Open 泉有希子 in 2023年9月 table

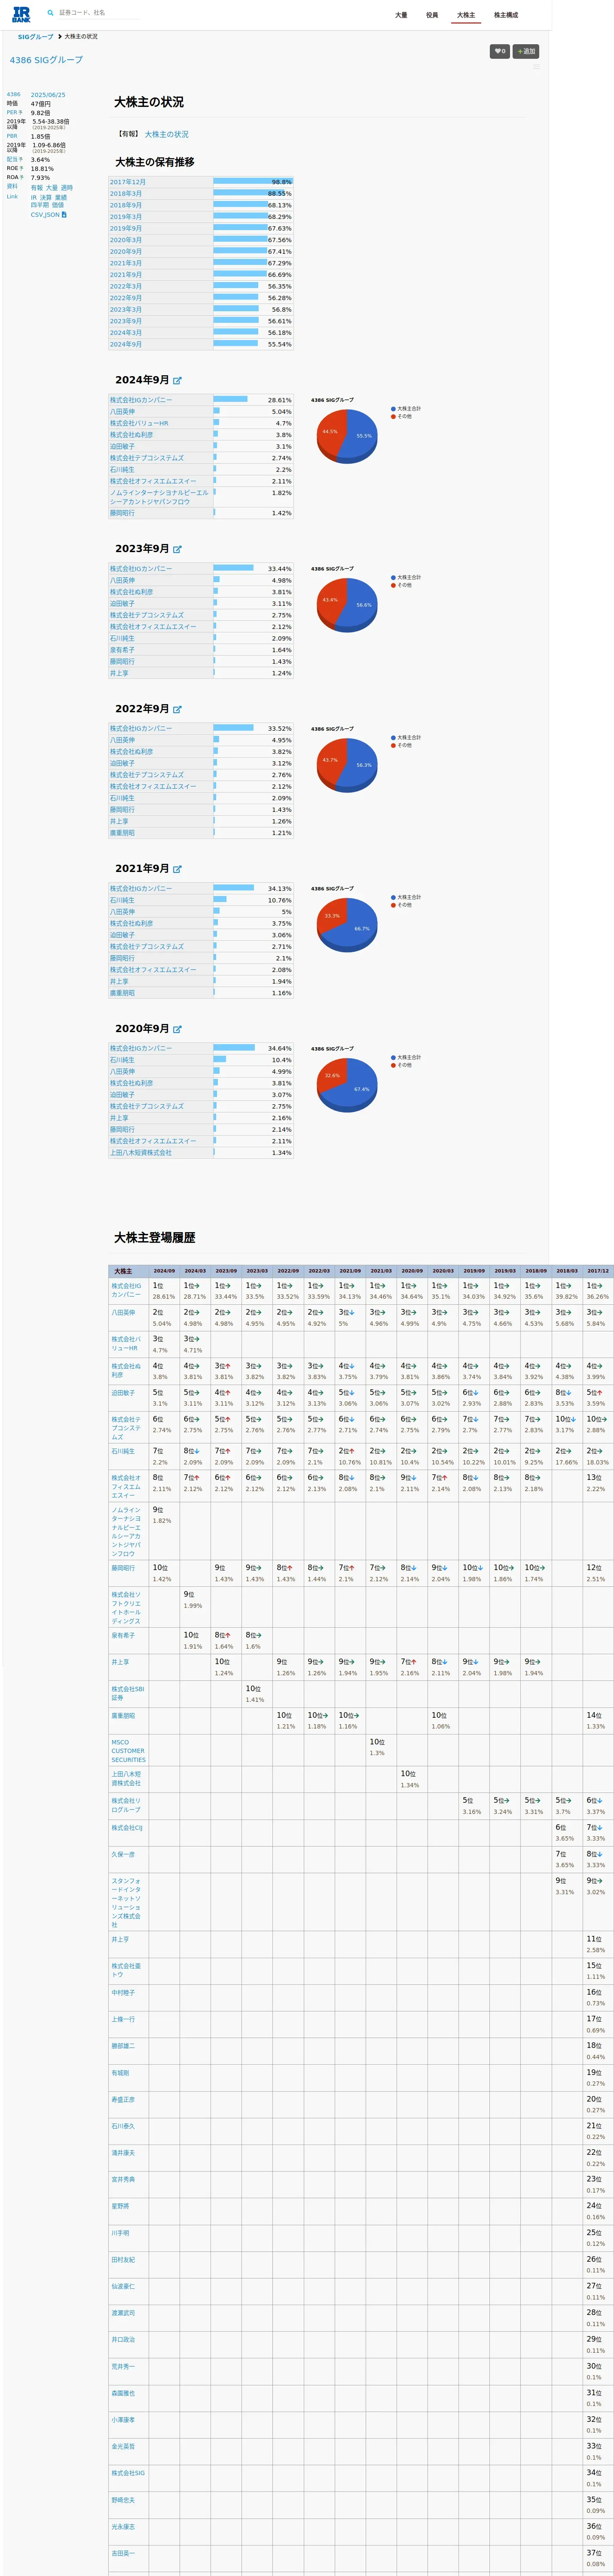coord(122,650)
